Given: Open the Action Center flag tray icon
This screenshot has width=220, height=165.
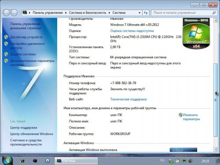Looking at the screenshot, I should tap(177, 161).
